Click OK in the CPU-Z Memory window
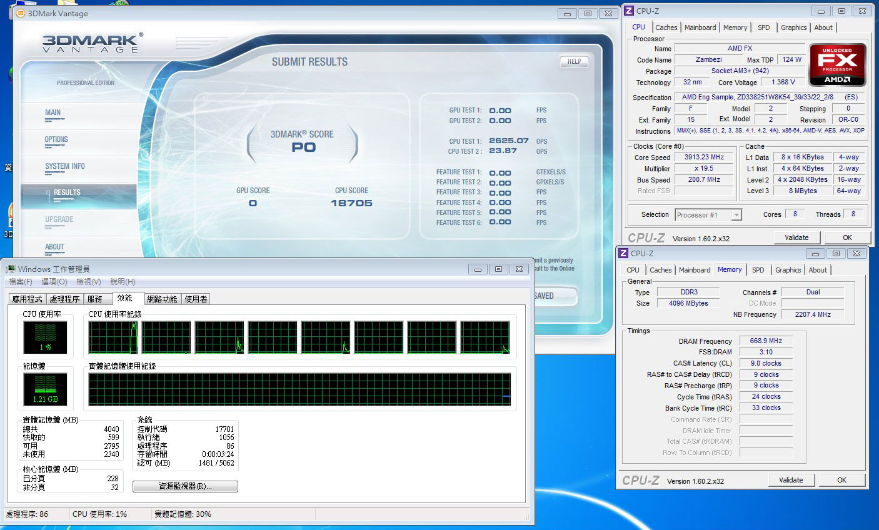Image resolution: width=879 pixels, height=530 pixels. point(841,480)
